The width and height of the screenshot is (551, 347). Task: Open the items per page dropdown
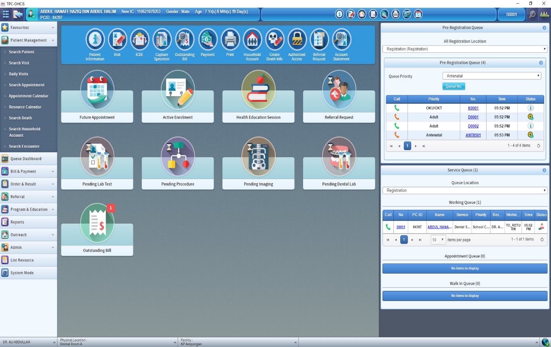(x=438, y=240)
